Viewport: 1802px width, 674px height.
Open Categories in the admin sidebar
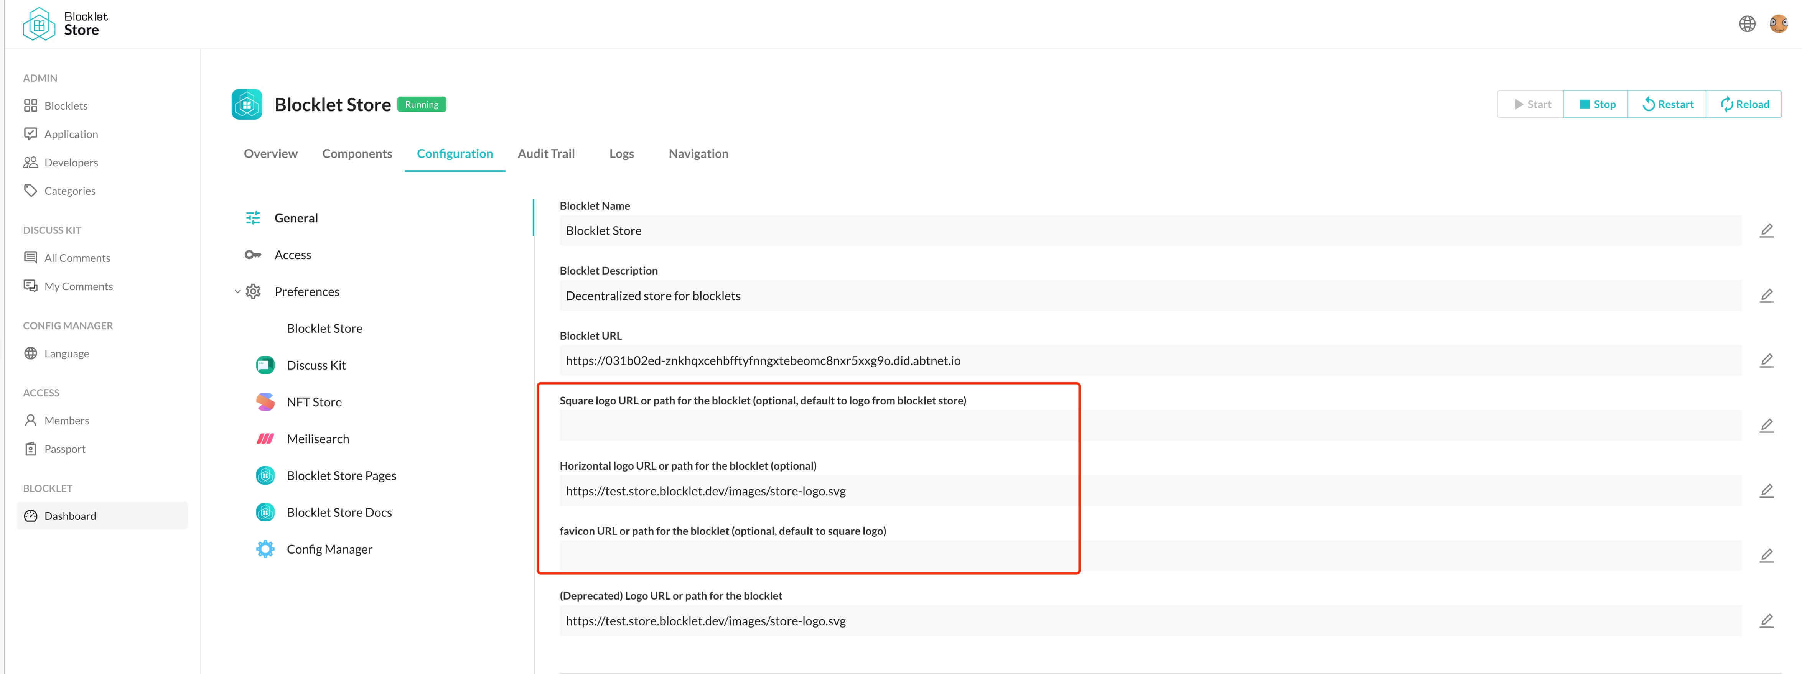(69, 191)
